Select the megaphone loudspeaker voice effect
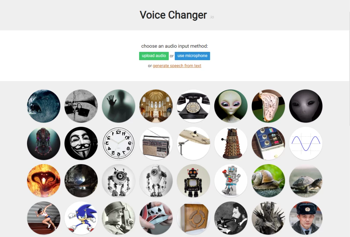The width and height of the screenshot is (350, 237). click(x=81, y=106)
